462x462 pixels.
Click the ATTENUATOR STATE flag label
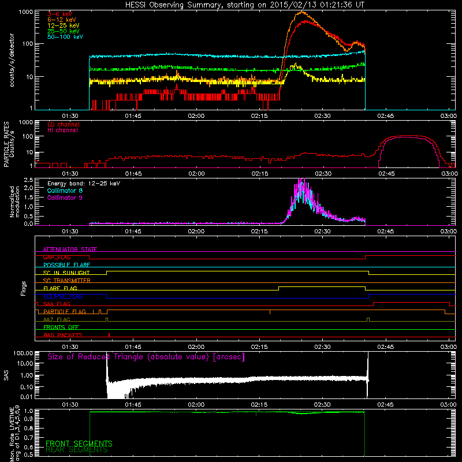70,249
